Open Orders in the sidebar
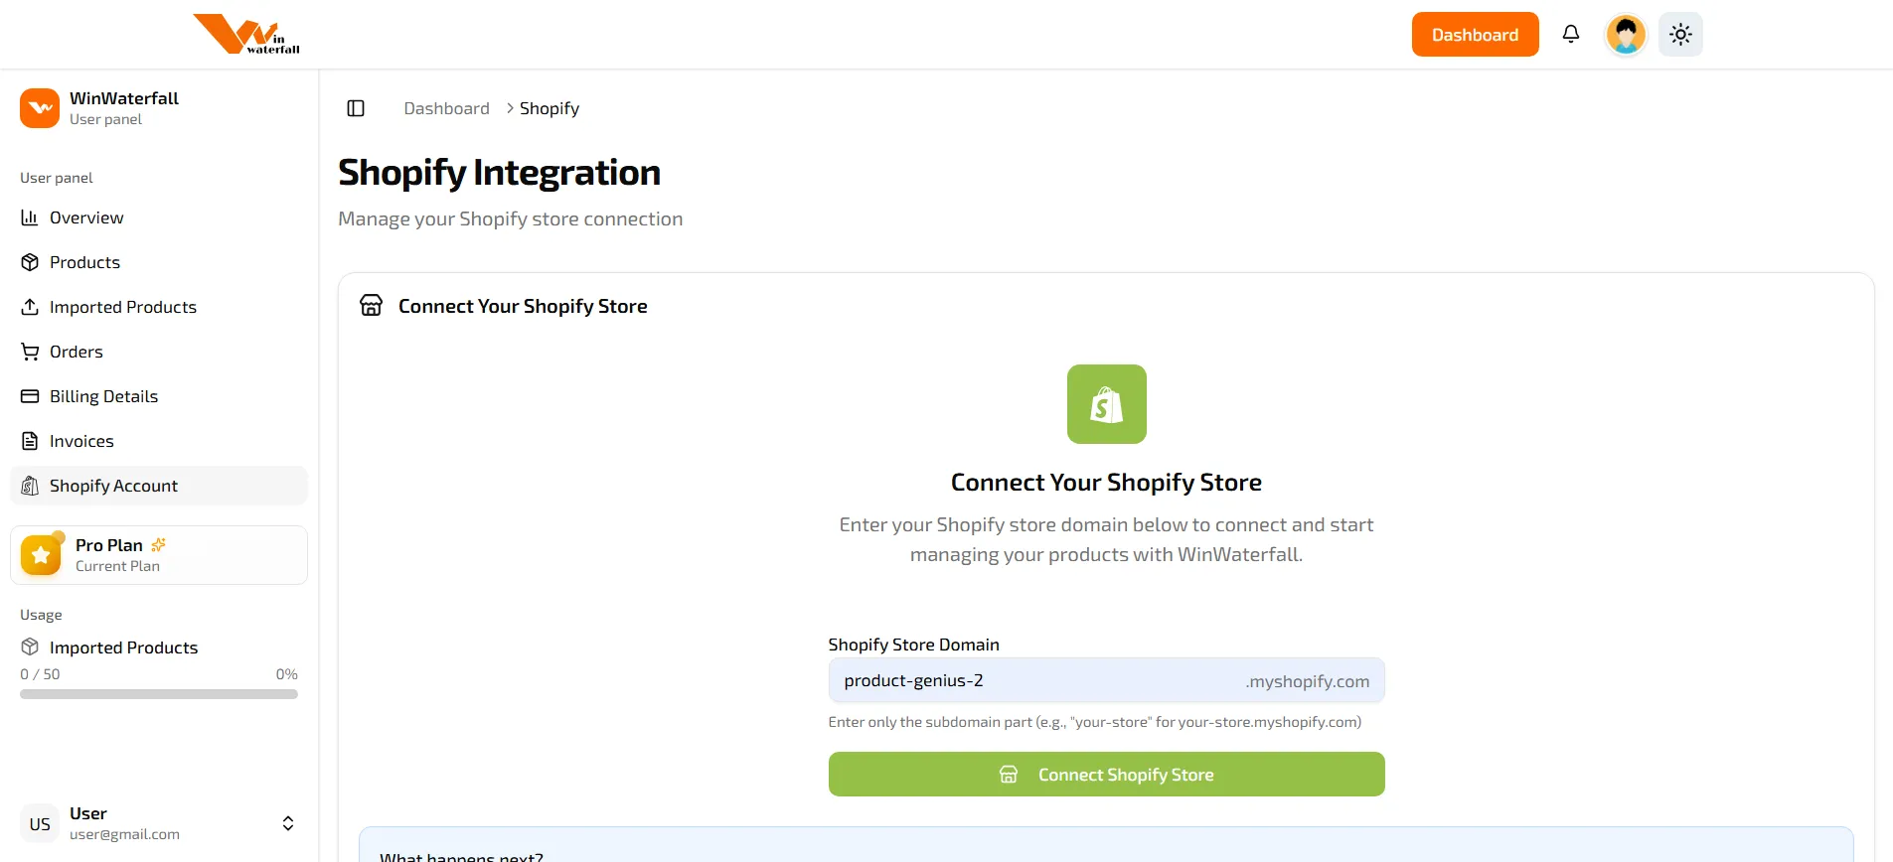The width and height of the screenshot is (1893, 862). [159, 352]
